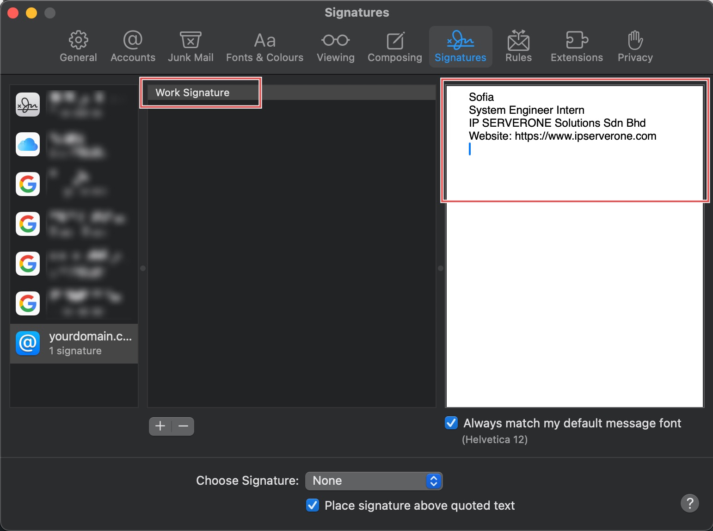Add a new signature with plus button
Image resolution: width=713 pixels, height=531 pixels.
point(160,426)
